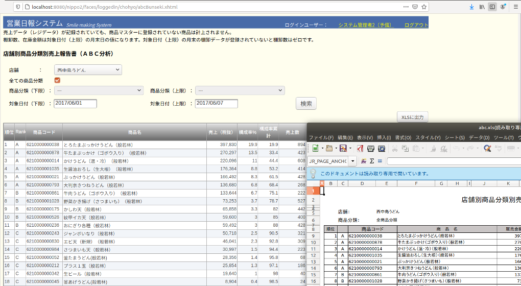Click the Copy icon in abc.xls
521x286 pixels.
(x=406, y=149)
